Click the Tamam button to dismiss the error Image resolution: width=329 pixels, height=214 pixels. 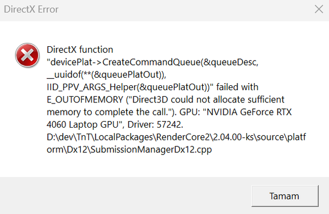[285, 196]
